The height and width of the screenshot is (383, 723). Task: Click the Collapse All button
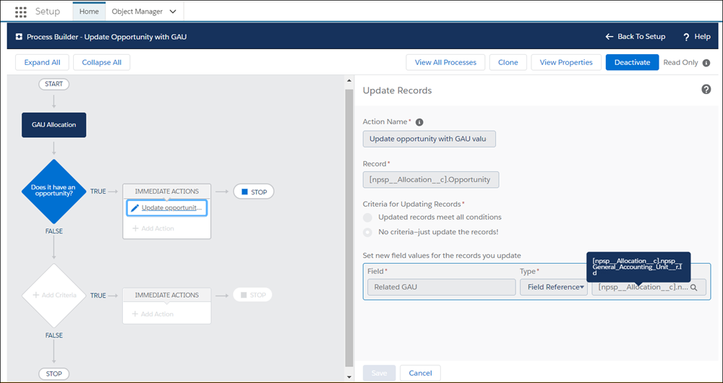101,62
